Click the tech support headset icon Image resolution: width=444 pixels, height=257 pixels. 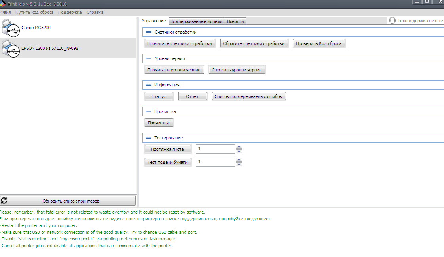[392, 21]
